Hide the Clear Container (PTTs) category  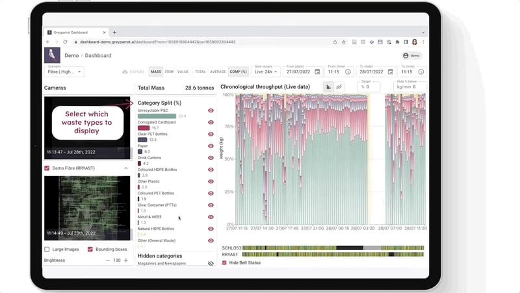(x=211, y=205)
